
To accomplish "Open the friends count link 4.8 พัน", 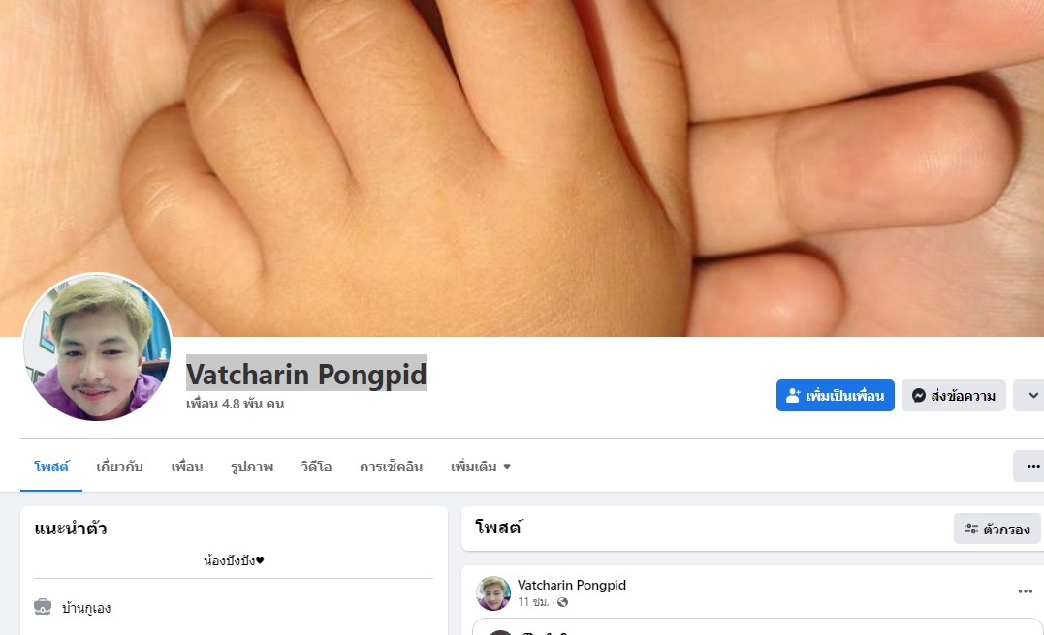I will (235, 404).
